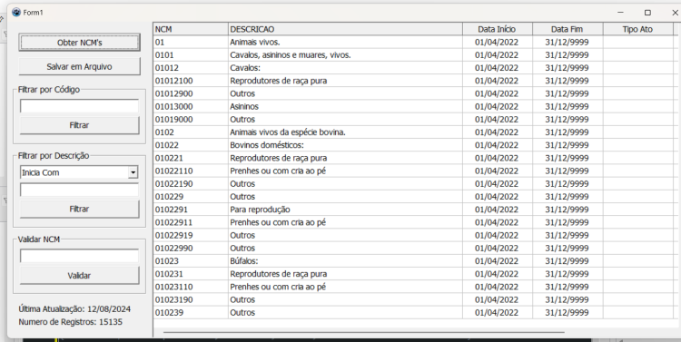This screenshot has height=342, width=681.
Task: Select the 'Búfalos:' description cell
Action: click(345, 261)
